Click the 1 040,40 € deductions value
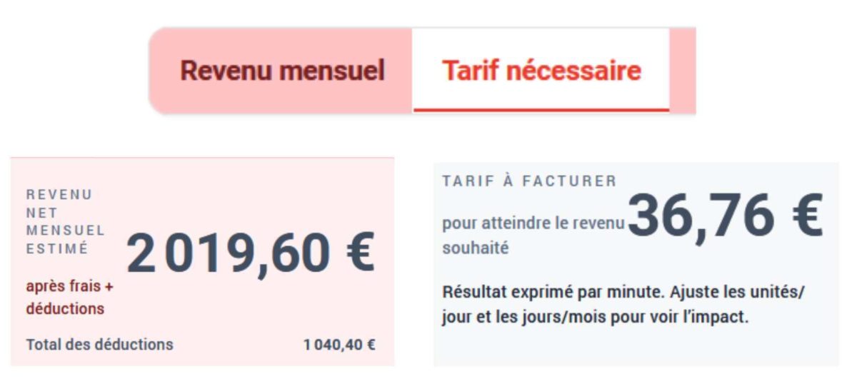The width and height of the screenshot is (857, 389). tap(339, 345)
